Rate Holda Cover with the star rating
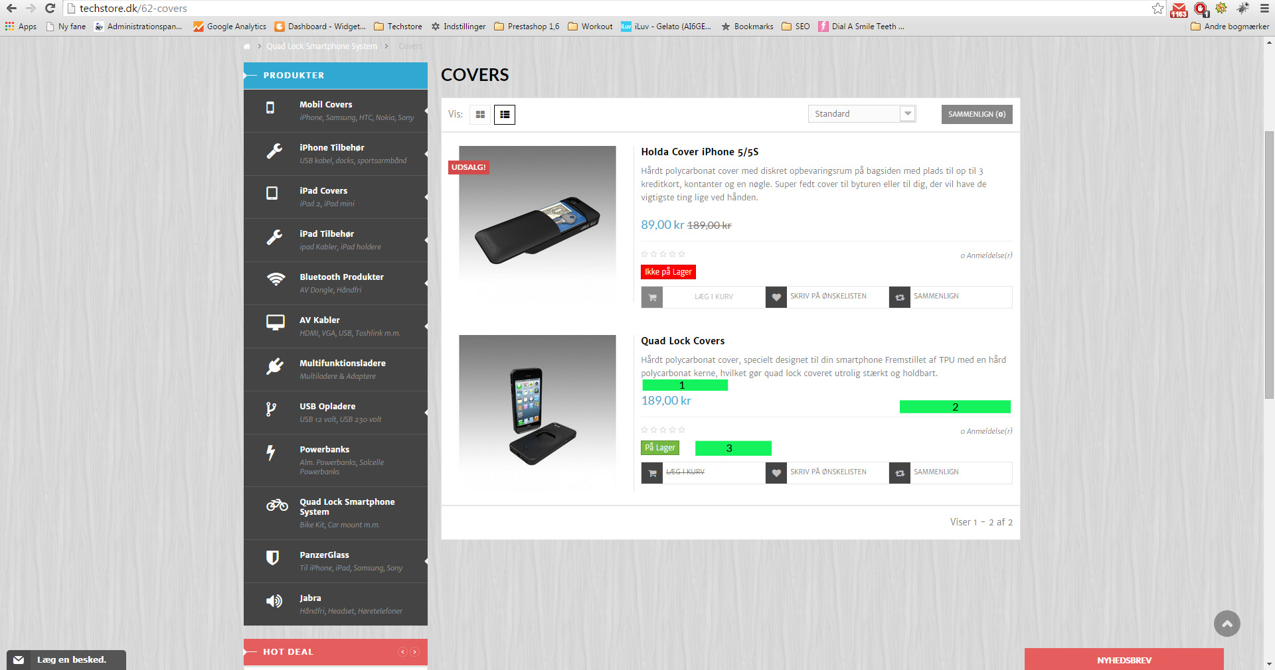Screen dimensions: 1275x670 click(x=663, y=254)
